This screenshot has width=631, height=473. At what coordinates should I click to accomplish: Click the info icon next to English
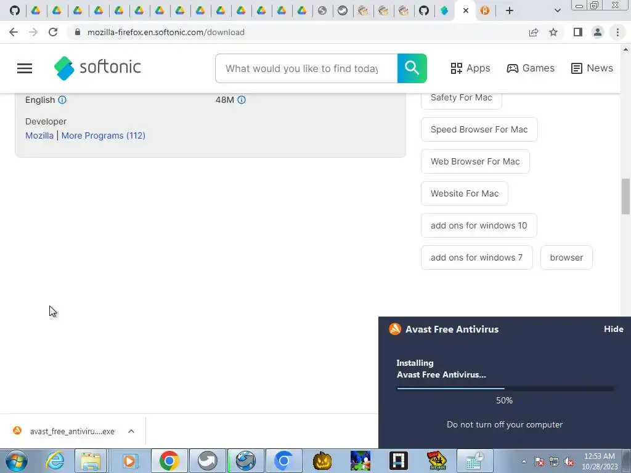point(62,100)
